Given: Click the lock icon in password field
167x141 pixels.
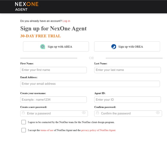Looking at the screenshot, I should (x=23, y=112).
